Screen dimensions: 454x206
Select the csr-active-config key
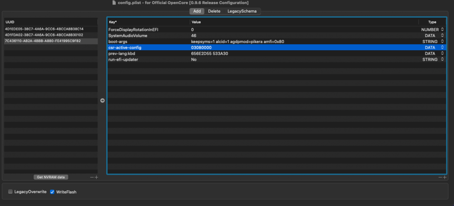click(125, 48)
